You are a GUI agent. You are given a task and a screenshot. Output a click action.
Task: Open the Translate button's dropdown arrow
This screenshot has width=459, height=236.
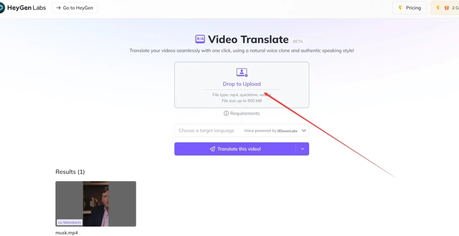click(x=303, y=149)
